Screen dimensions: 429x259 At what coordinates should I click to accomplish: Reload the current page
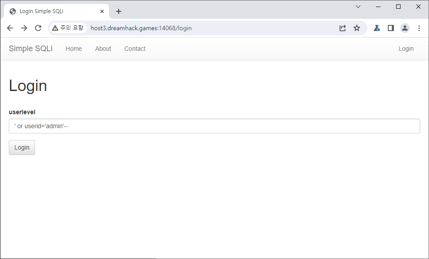[38, 28]
